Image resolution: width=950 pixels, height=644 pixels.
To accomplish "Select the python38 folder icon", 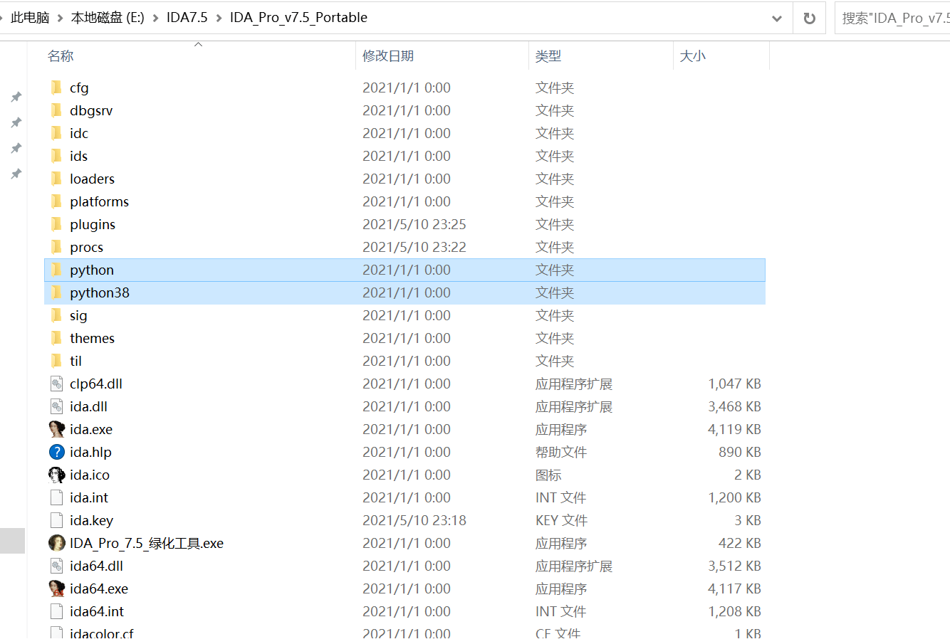I will point(57,292).
